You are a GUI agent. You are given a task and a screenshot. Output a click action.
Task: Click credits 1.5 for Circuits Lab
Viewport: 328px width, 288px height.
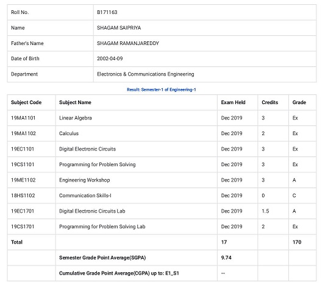[265, 211]
